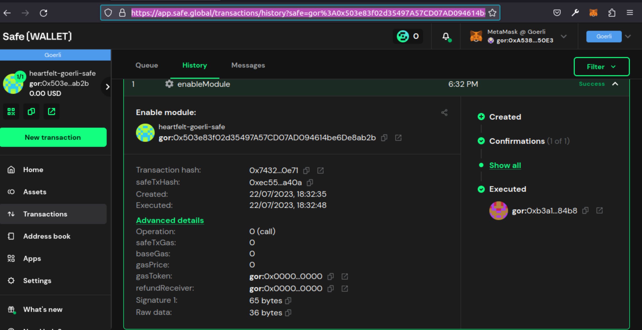Click the Apps sidebar icon

[11, 258]
